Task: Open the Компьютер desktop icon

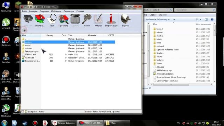Action: (6, 7)
